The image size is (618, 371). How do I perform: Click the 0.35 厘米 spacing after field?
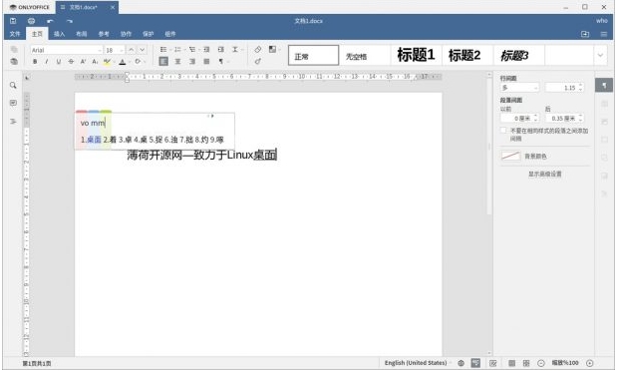pos(564,119)
